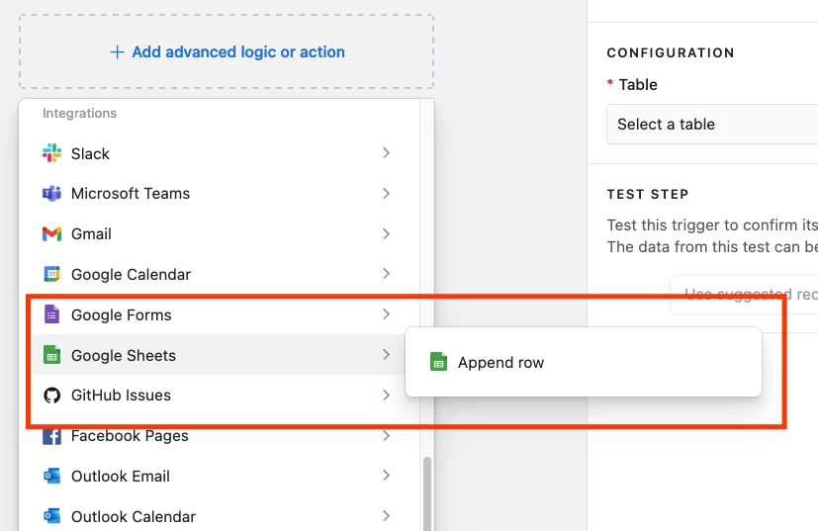Choose Slack from the integrations list
Image resolution: width=818 pixels, height=531 pixels.
point(220,153)
